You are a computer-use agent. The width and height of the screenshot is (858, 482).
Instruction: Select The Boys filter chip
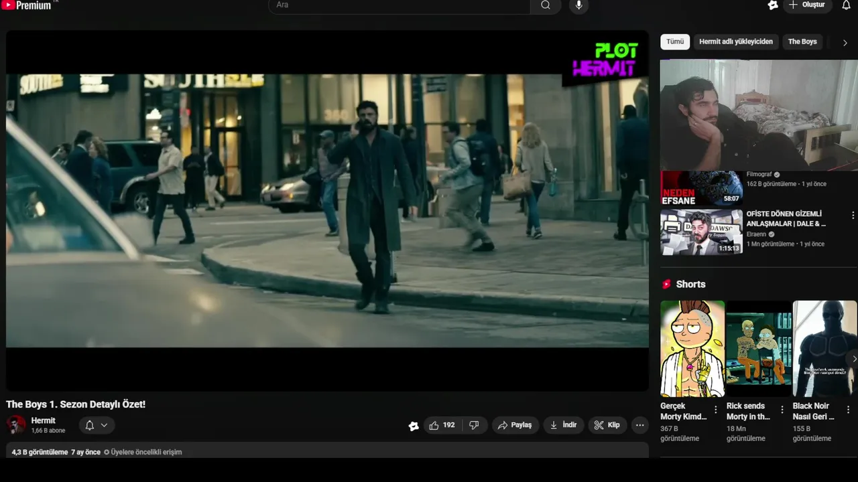(x=802, y=42)
